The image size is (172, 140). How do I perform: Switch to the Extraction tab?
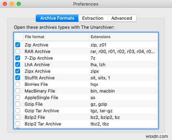[93, 18]
